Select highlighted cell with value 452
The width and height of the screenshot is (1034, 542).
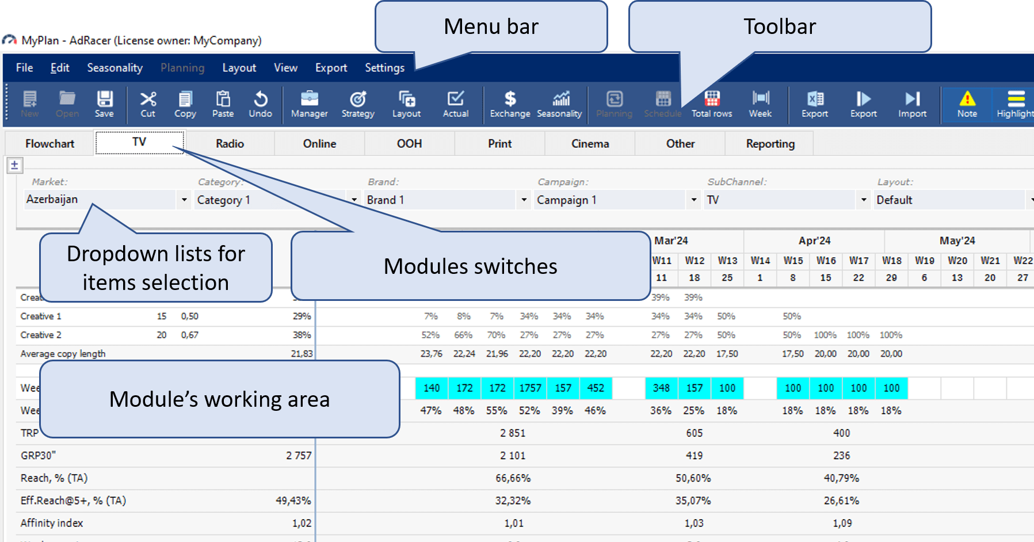click(596, 388)
